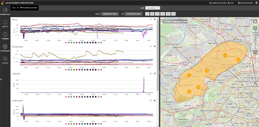The height and width of the screenshot is (127, 259).
Task: Click the Chlore chart title
Action: [x=15, y=20]
